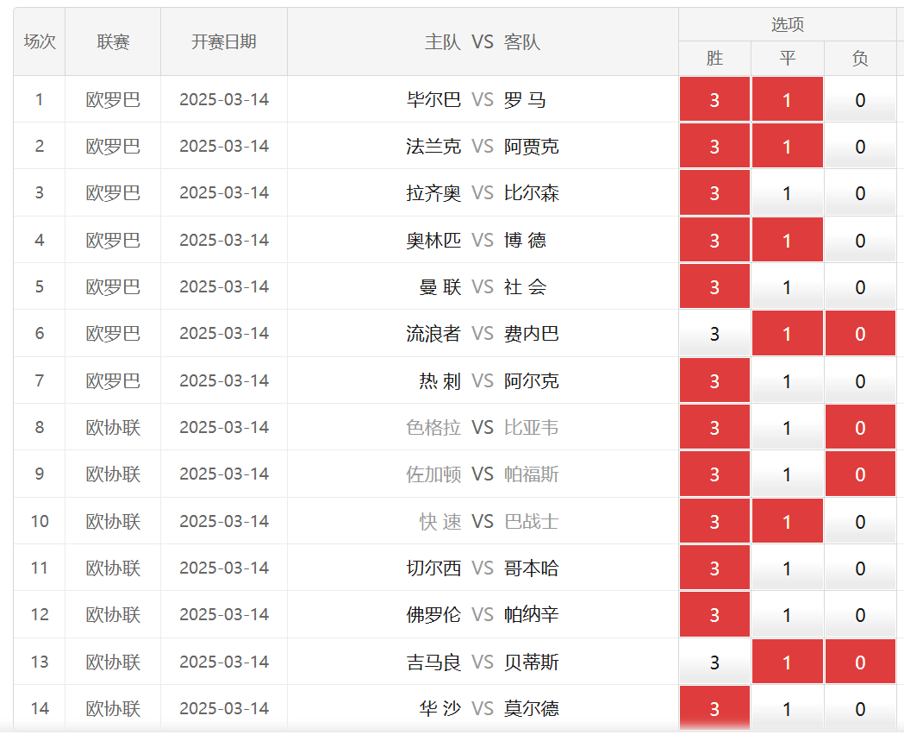
Task: Deselect 胜 (3) for 切尔西 vs 哥本哈
Action: tap(714, 568)
